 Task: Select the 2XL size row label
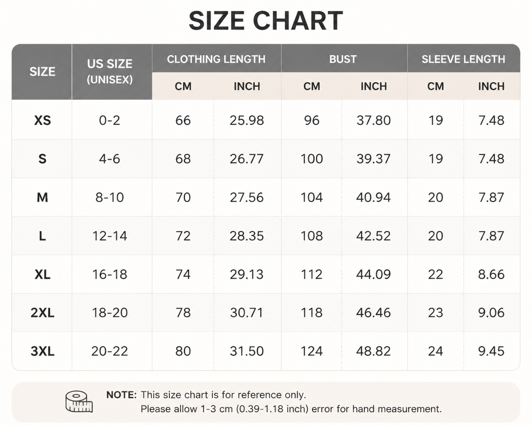42,313
